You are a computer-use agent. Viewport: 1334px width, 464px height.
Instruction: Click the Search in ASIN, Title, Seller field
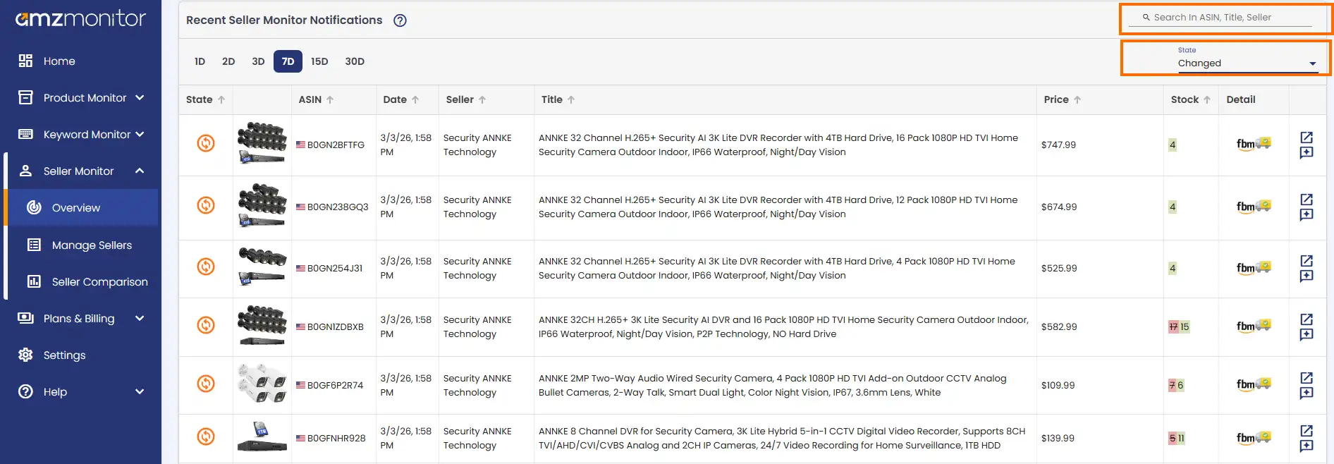click(x=1220, y=18)
